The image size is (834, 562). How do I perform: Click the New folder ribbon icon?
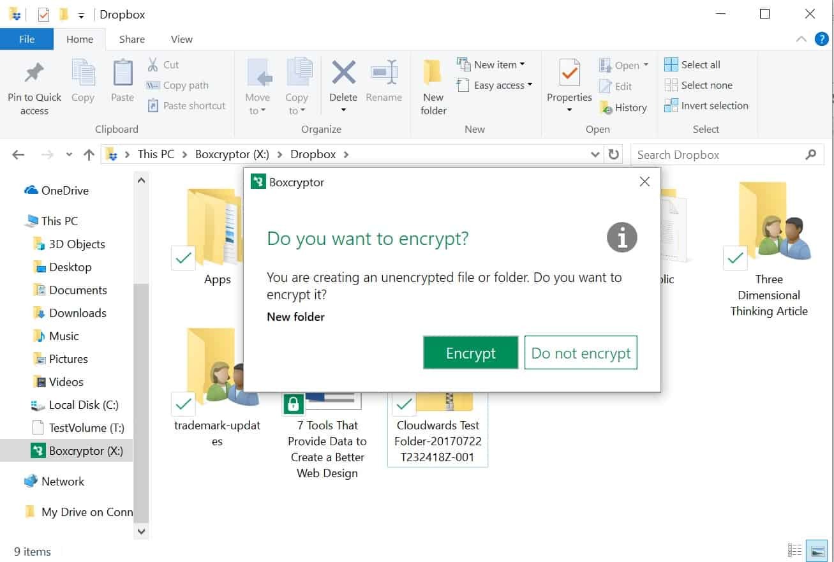(433, 73)
